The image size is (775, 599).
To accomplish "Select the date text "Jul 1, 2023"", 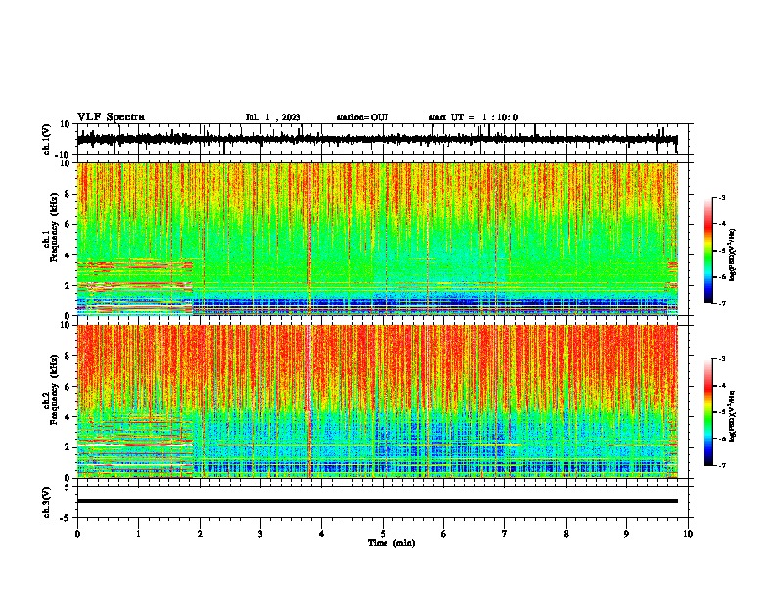I will 273,117.
